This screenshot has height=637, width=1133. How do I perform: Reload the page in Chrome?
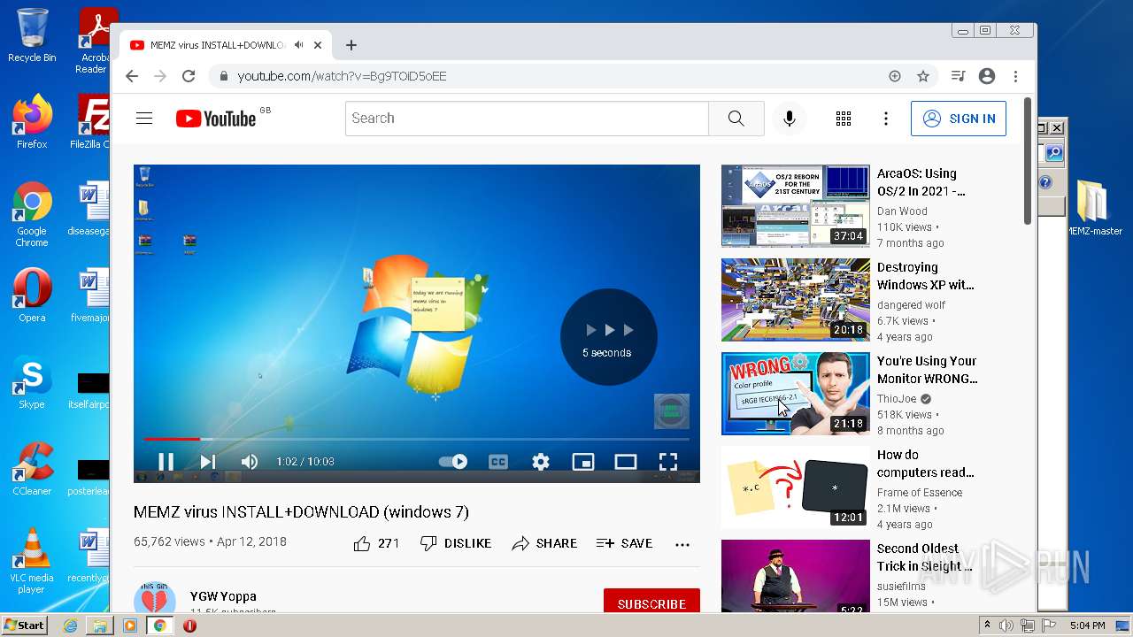[x=189, y=76]
